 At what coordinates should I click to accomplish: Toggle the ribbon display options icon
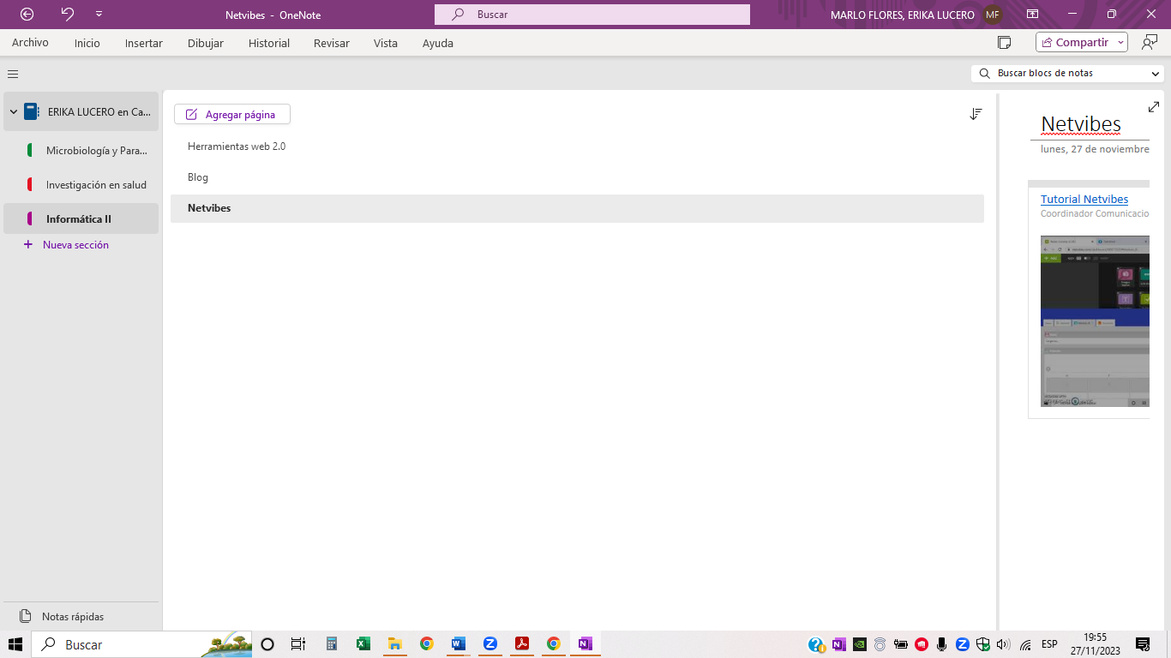pyautogui.click(x=1033, y=15)
